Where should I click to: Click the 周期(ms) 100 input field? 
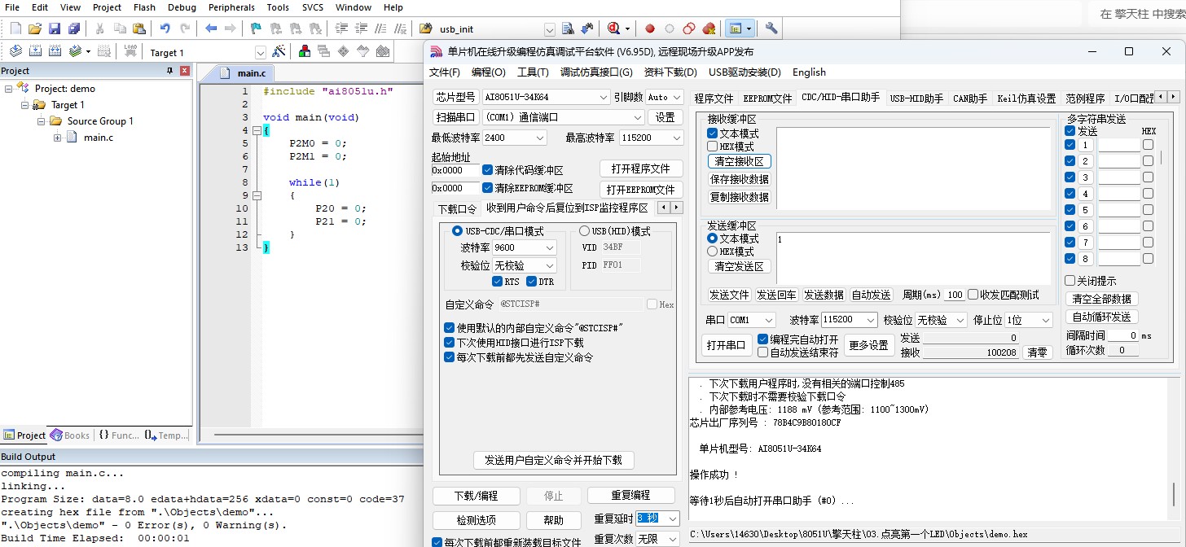(954, 295)
